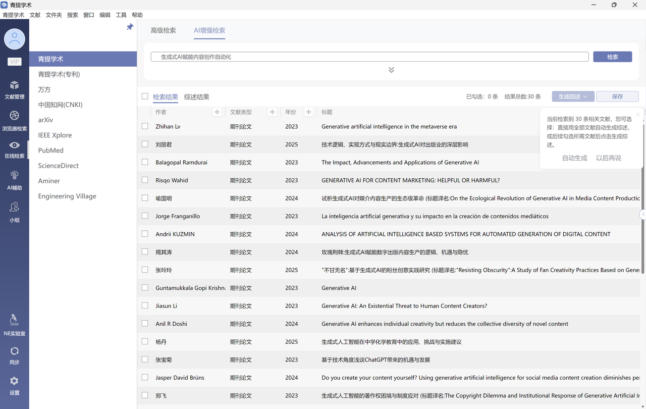Tick the checkbox for 揭其涛's article
Image resolution: width=646 pixels, height=409 pixels.
point(145,252)
